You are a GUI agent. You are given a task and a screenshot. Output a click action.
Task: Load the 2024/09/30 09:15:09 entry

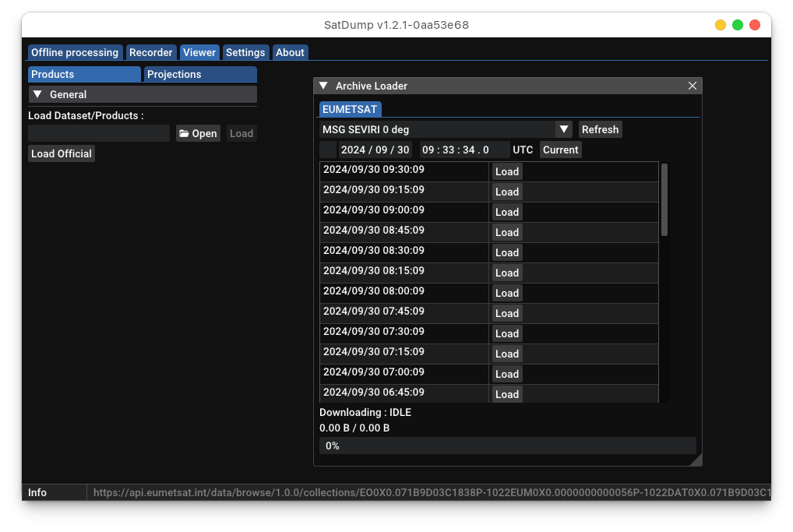click(x=507, y=192)
